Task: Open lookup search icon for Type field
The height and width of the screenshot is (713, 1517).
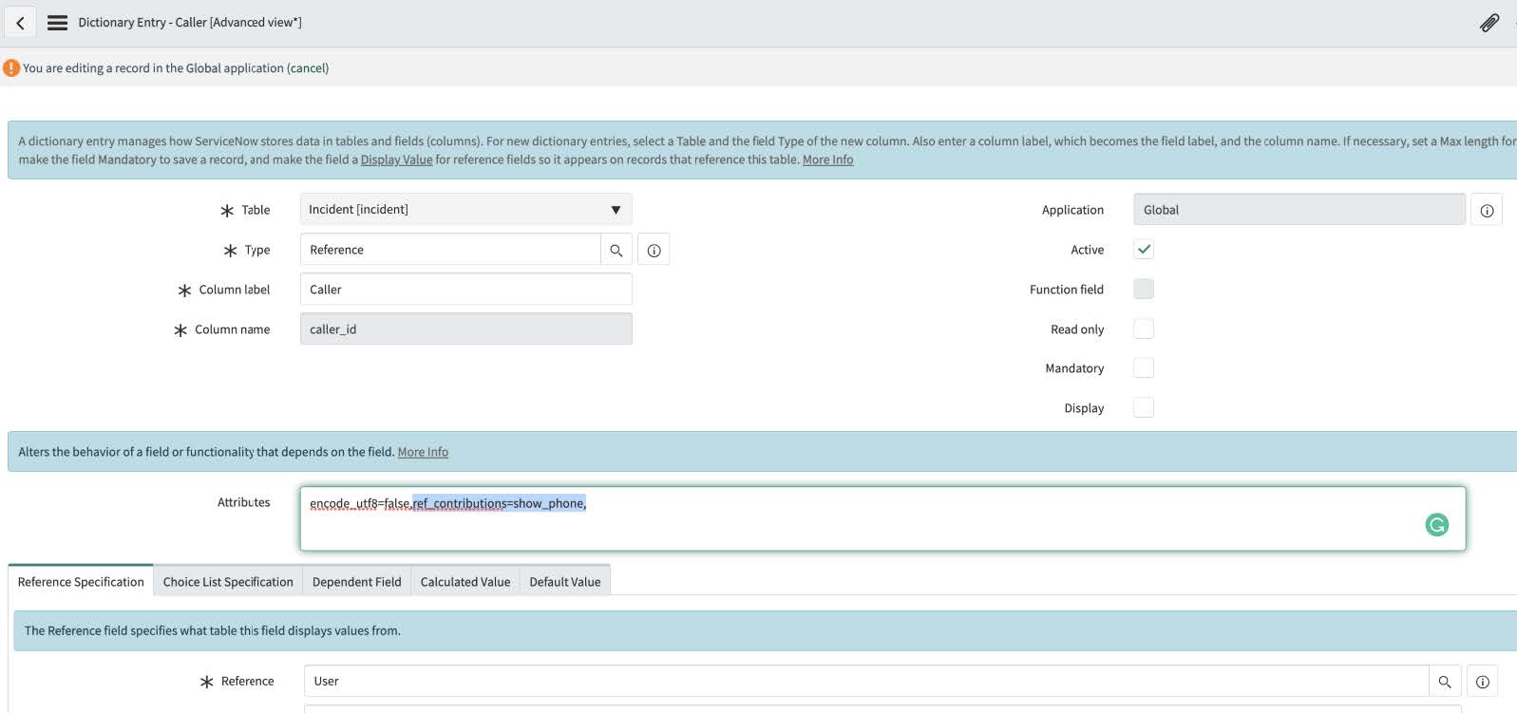Action: (x=616, y=250)
